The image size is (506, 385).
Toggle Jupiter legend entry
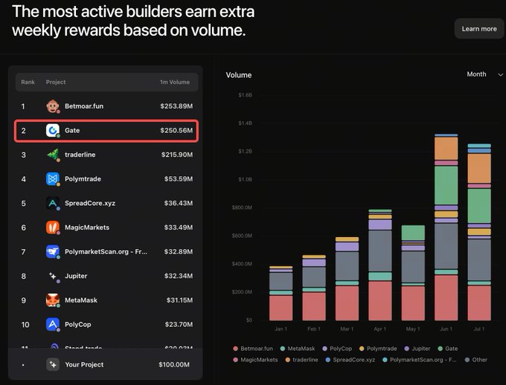pos(417,349)
